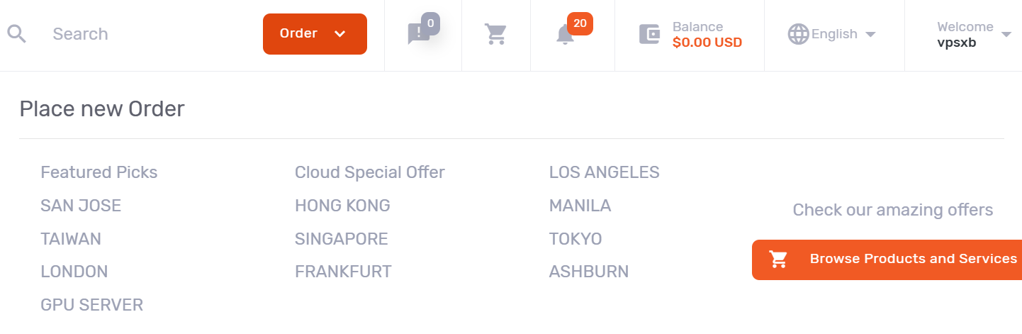Open the support tickets chat icon
This screenshot has width=1022, height=334.
[x=419, y=34]
